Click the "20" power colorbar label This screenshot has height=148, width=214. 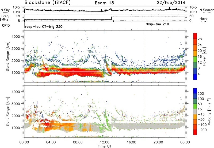tap(200, 51)
